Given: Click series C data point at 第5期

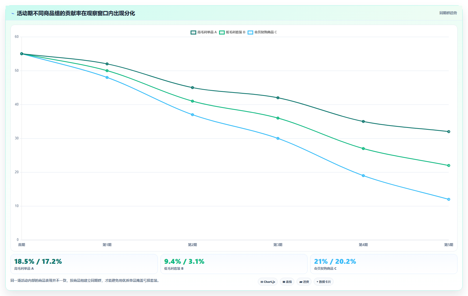Looking at the screenshot, I should 449,199.
